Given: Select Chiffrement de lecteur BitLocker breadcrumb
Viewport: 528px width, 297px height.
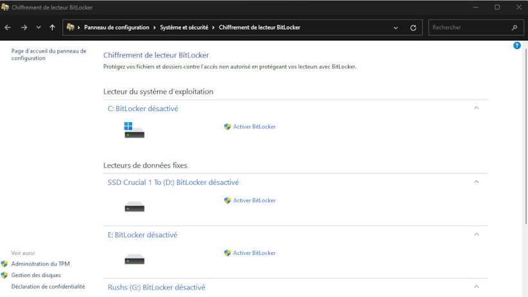Looking at the screenshot, I should [259, 28].
